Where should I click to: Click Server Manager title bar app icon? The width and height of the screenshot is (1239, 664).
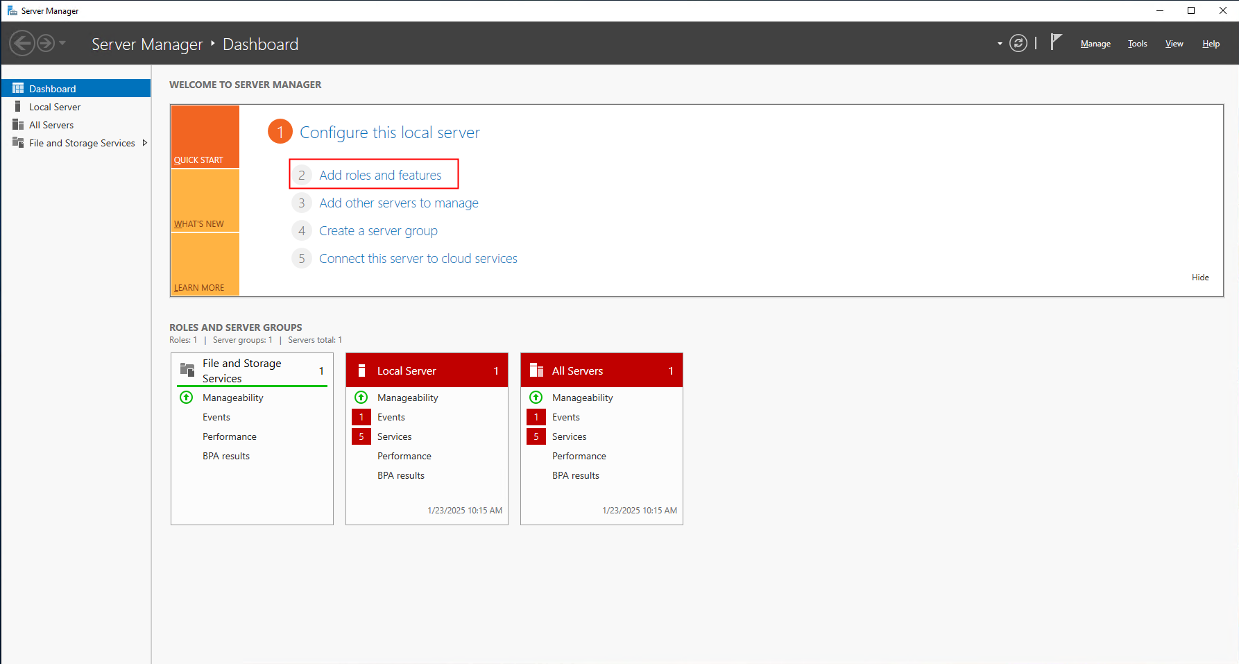[12, 10]
